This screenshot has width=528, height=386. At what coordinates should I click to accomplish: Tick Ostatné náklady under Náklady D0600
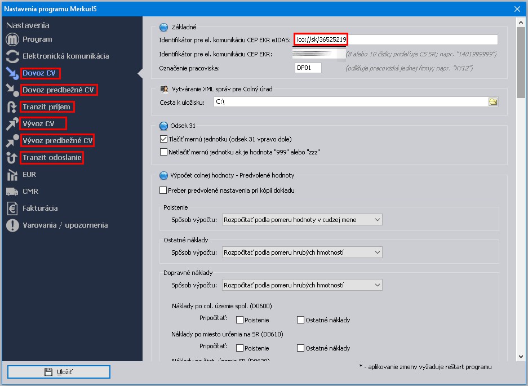301,320
